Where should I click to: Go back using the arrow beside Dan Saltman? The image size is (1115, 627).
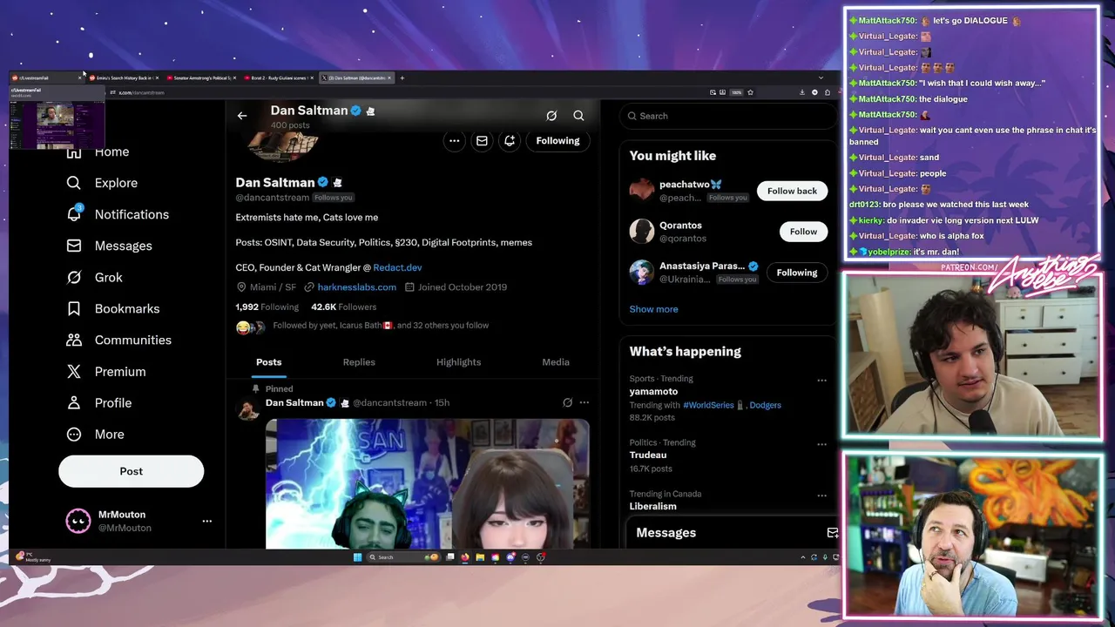click(x=242, y=115)
